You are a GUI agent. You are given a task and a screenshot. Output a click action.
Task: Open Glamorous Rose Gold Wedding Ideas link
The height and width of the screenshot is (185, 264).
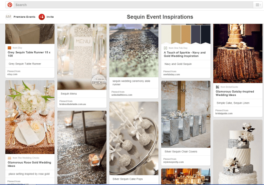[x=29, y=164]
